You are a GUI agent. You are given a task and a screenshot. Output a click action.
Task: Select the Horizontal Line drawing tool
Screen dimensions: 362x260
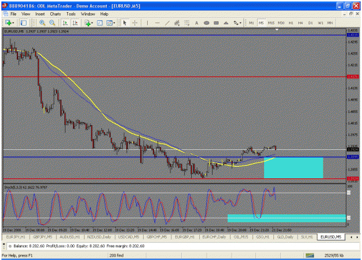pos(158,23)
